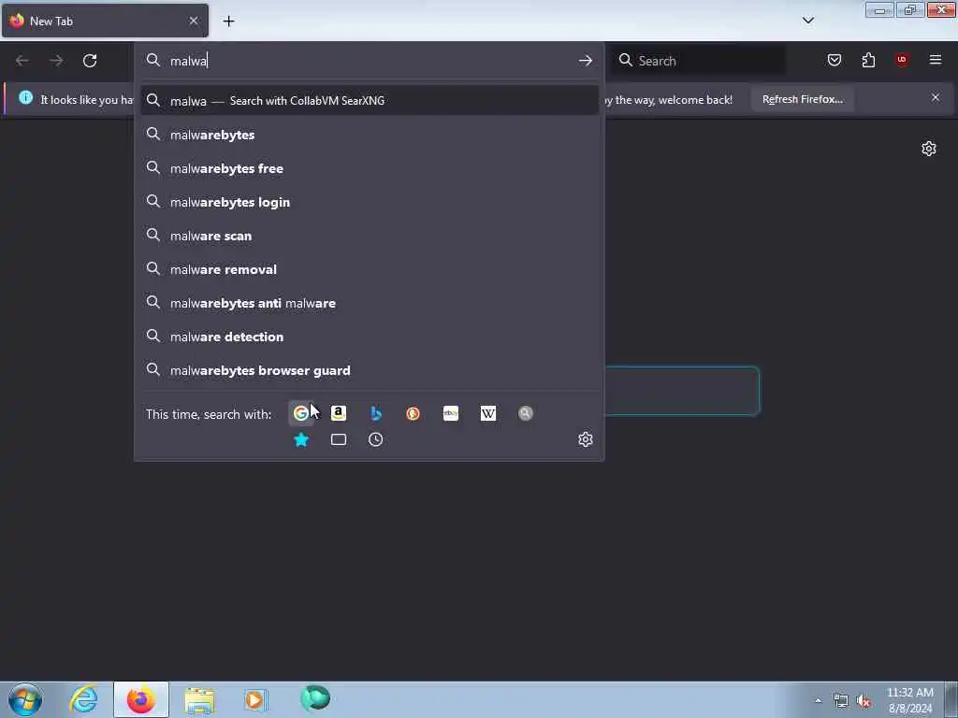
Task: Choose the gray magnifier search engine
Action: coord(526,413)
